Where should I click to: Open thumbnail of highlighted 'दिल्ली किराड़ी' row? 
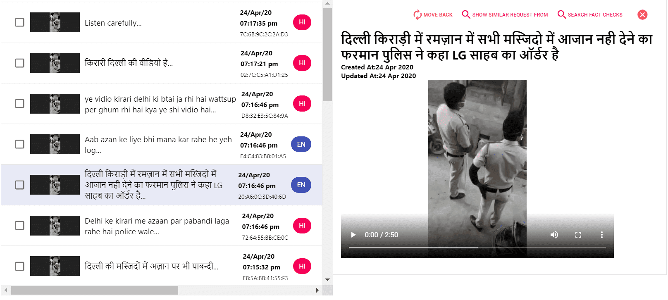[55, 185]
